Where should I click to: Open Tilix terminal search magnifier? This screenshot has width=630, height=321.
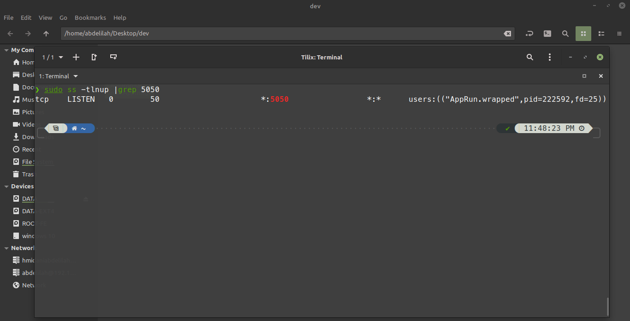click(530, 57)
